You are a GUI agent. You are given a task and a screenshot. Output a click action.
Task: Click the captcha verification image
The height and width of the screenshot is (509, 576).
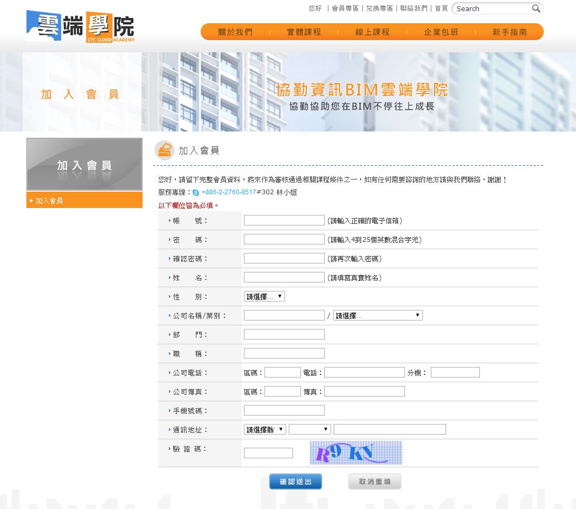click(x=356, y=453)
